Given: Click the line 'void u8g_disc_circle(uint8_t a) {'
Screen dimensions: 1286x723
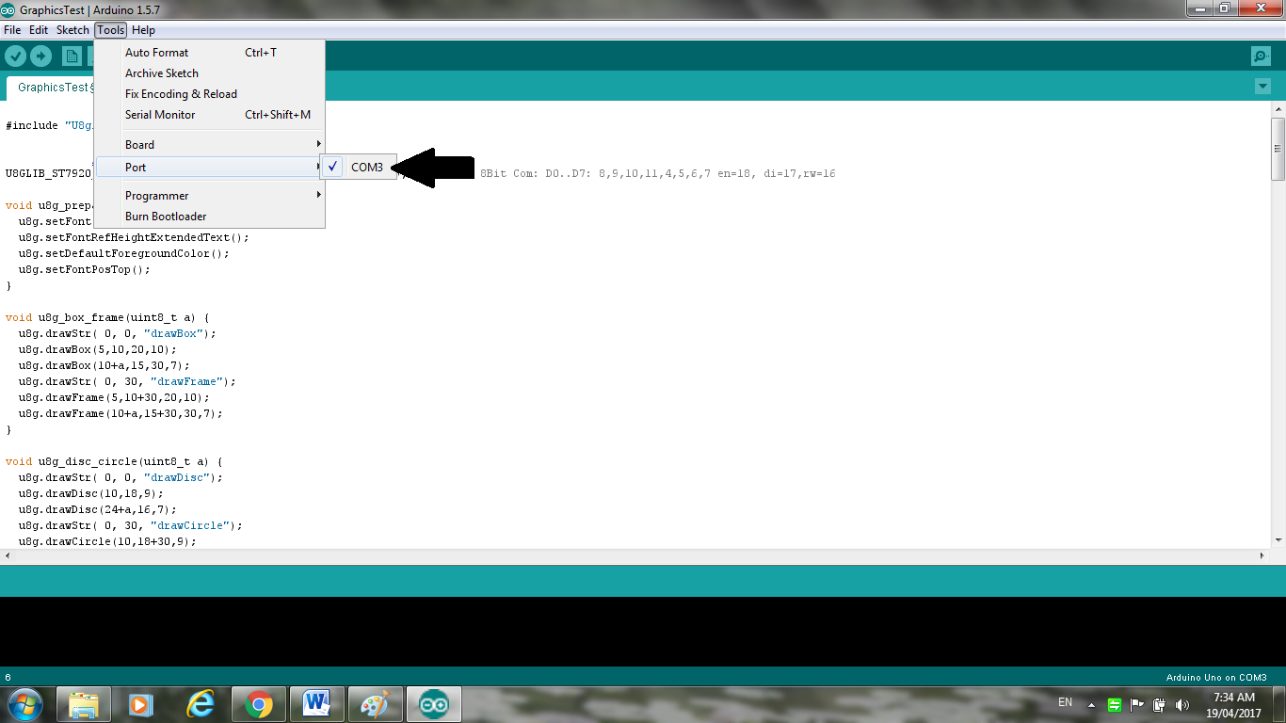Looking at the screenshot, I should (x=114, y=461).
